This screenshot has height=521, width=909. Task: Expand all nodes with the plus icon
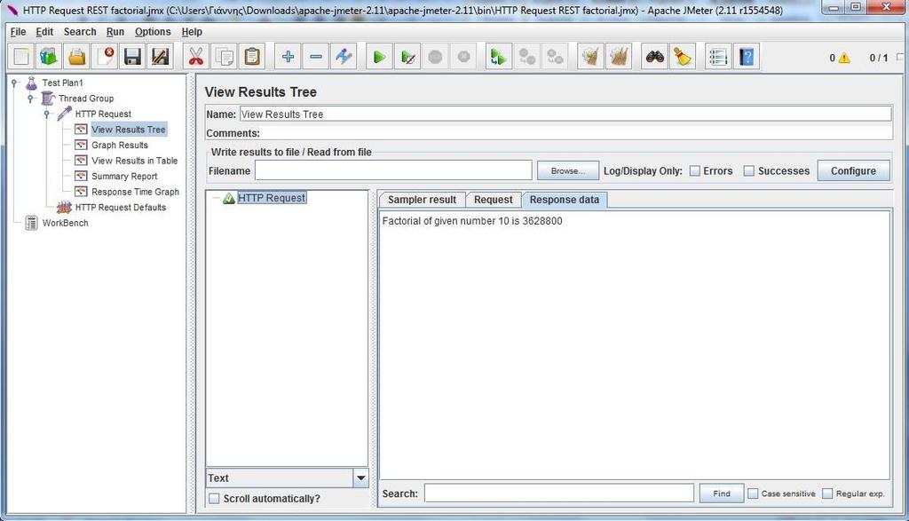(x=288, y=57)
